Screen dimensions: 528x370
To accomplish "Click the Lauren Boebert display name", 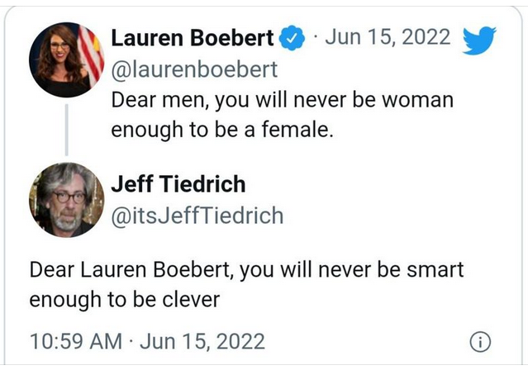I will click(192, 37).
